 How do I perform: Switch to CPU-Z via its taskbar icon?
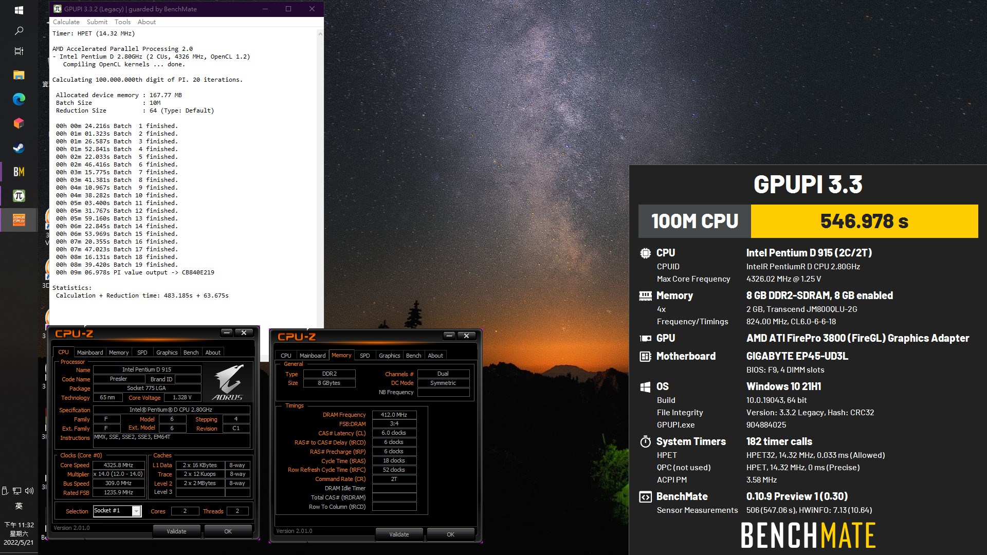(19, 220)
